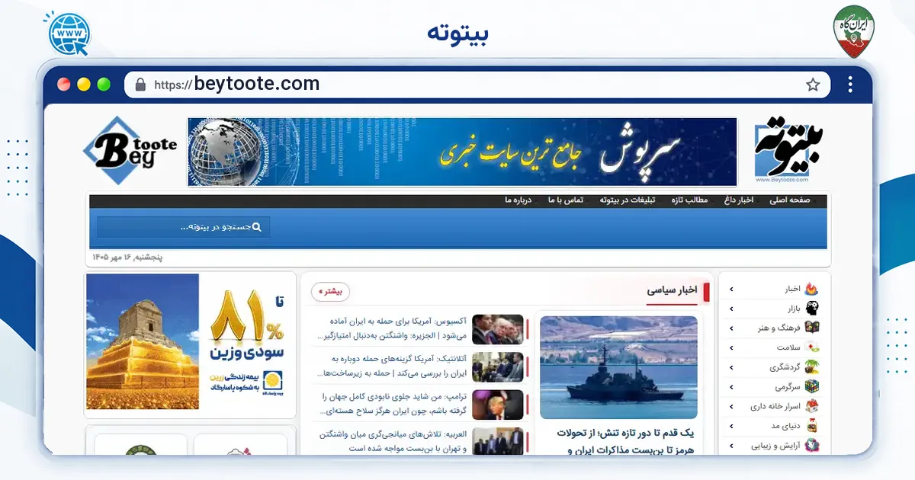Expand the گردشگری category arrow

(731, 368)
